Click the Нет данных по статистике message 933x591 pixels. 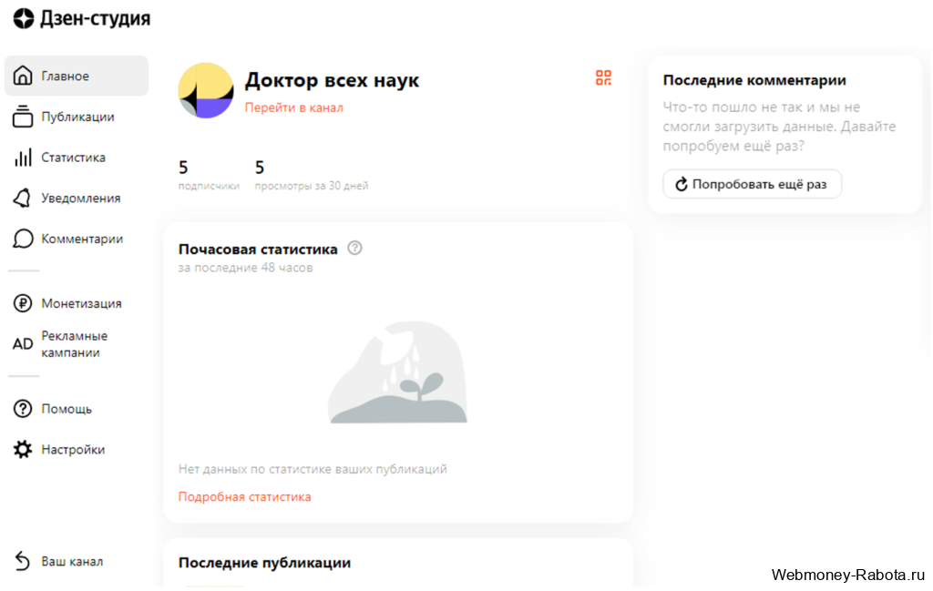[x=313, y=469]
